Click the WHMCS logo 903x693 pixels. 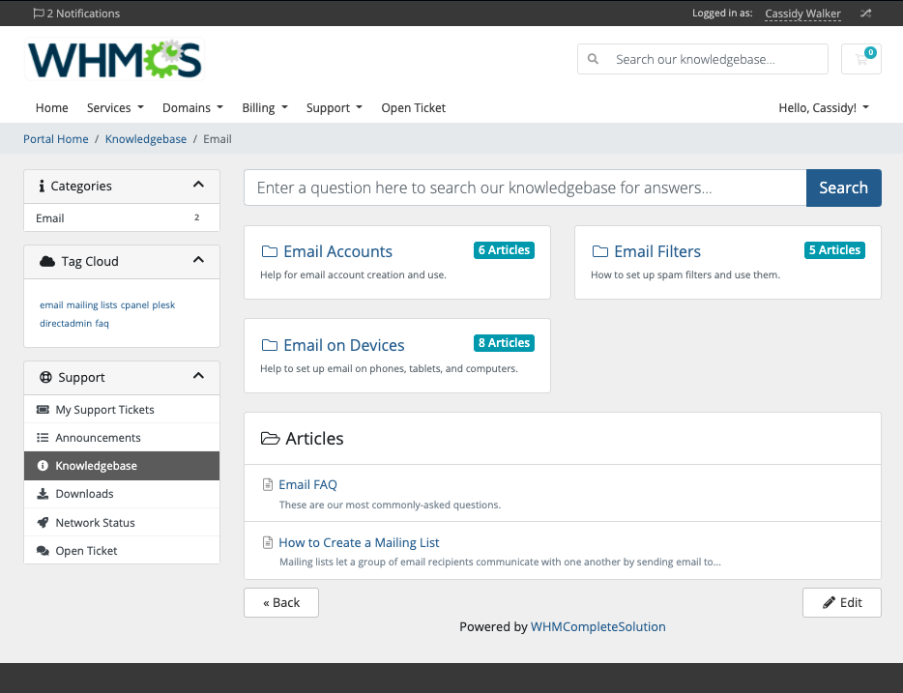tap(115, 59)
